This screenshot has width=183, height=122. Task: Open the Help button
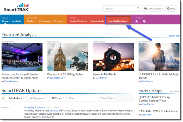(x=171, y=9)
